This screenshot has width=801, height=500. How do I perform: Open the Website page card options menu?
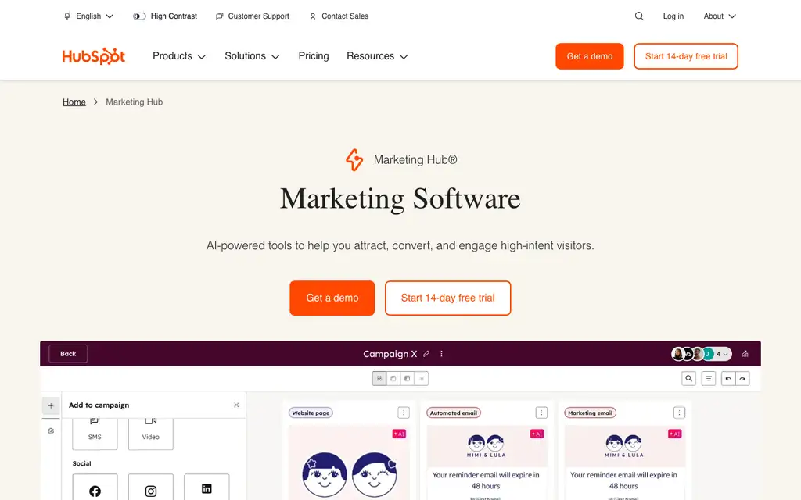pos(404,412)
